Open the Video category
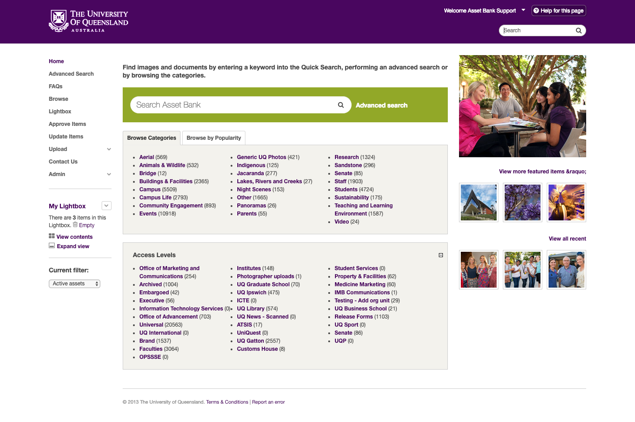 342,222
